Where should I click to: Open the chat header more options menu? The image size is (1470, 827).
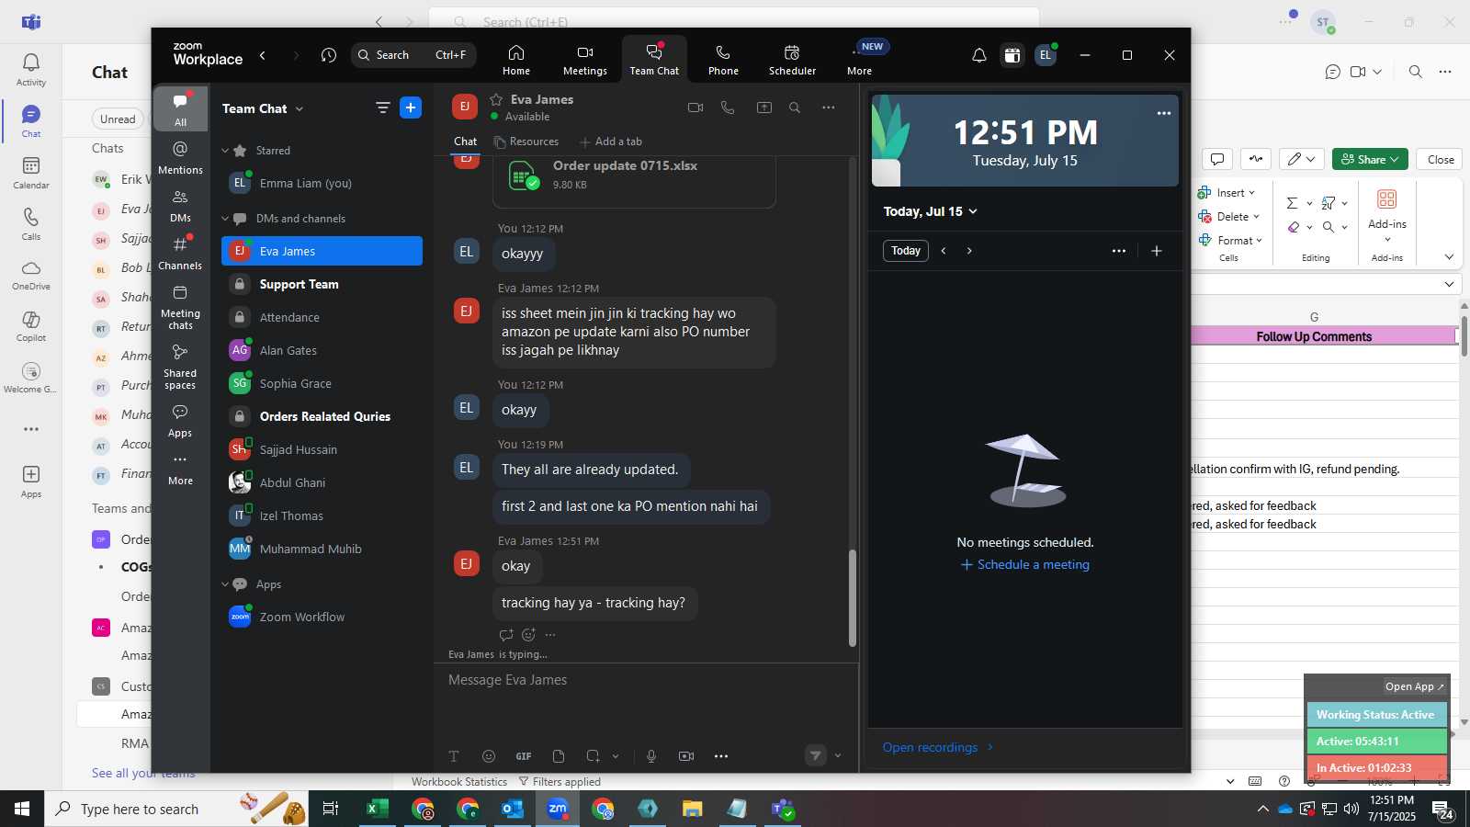(x=829, y=108)
